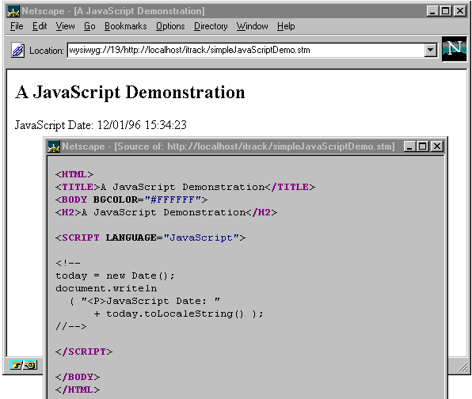Close the Source of window
Viewport: 472px width, 399px height.
click(x=437, y=146)
